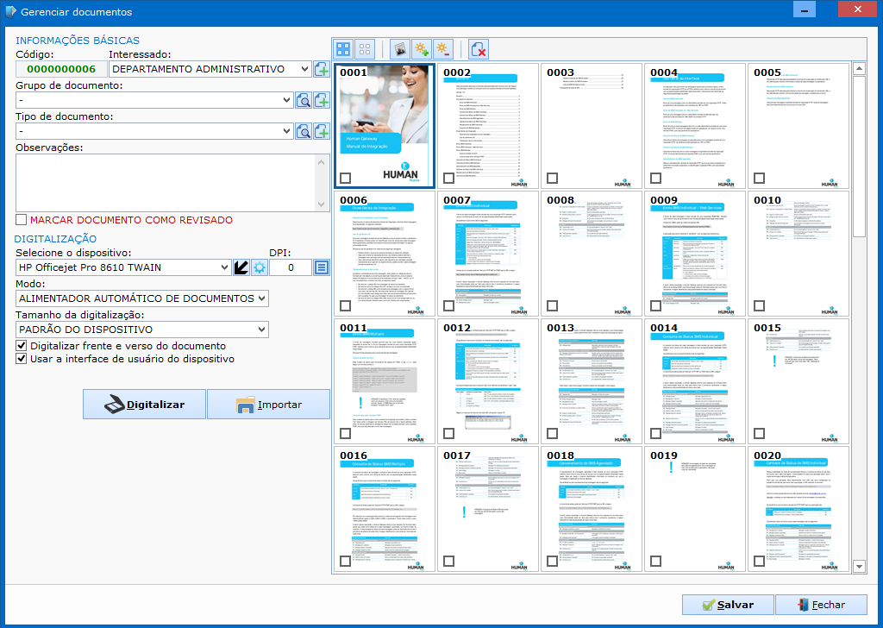This screenshot has width=883, height=628.
Task: Open the Interessado dropdown
Action: pyautogui.click(x=304, y=69)
